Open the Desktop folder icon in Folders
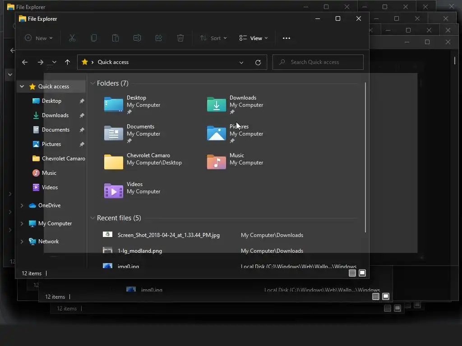Screen dimensions: 462x346 [113, 104]
